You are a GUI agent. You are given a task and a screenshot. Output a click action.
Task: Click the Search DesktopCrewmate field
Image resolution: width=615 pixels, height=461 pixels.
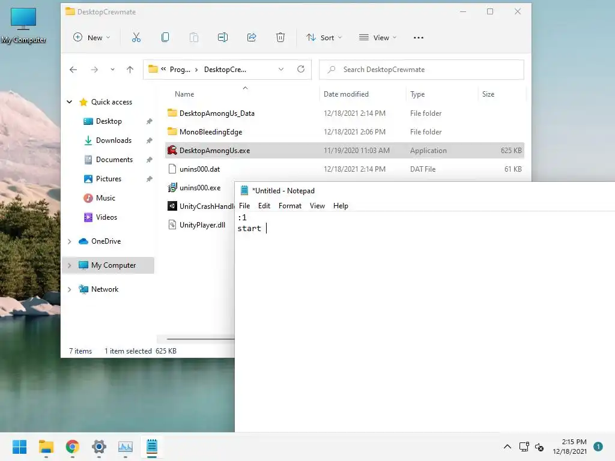422,70
